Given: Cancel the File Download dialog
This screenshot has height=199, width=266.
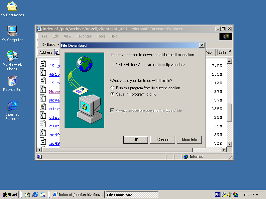Looking at the screenshot, I should click(163, 140).
